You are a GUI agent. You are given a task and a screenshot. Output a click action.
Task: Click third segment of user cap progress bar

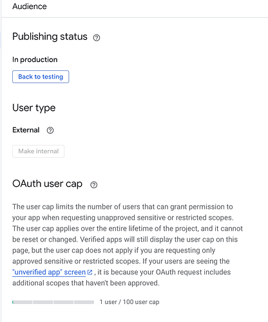click(63, 302)
